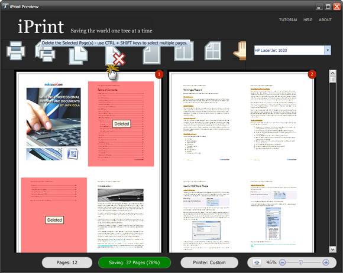The image size is (343, 273).
Task: Select the Writing Professional Reports cover page thumbnail
Action: 54,124
